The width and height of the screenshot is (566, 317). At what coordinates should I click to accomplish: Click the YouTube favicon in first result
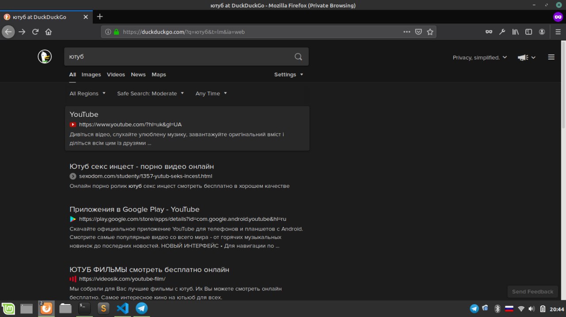[x=73, y=125]
